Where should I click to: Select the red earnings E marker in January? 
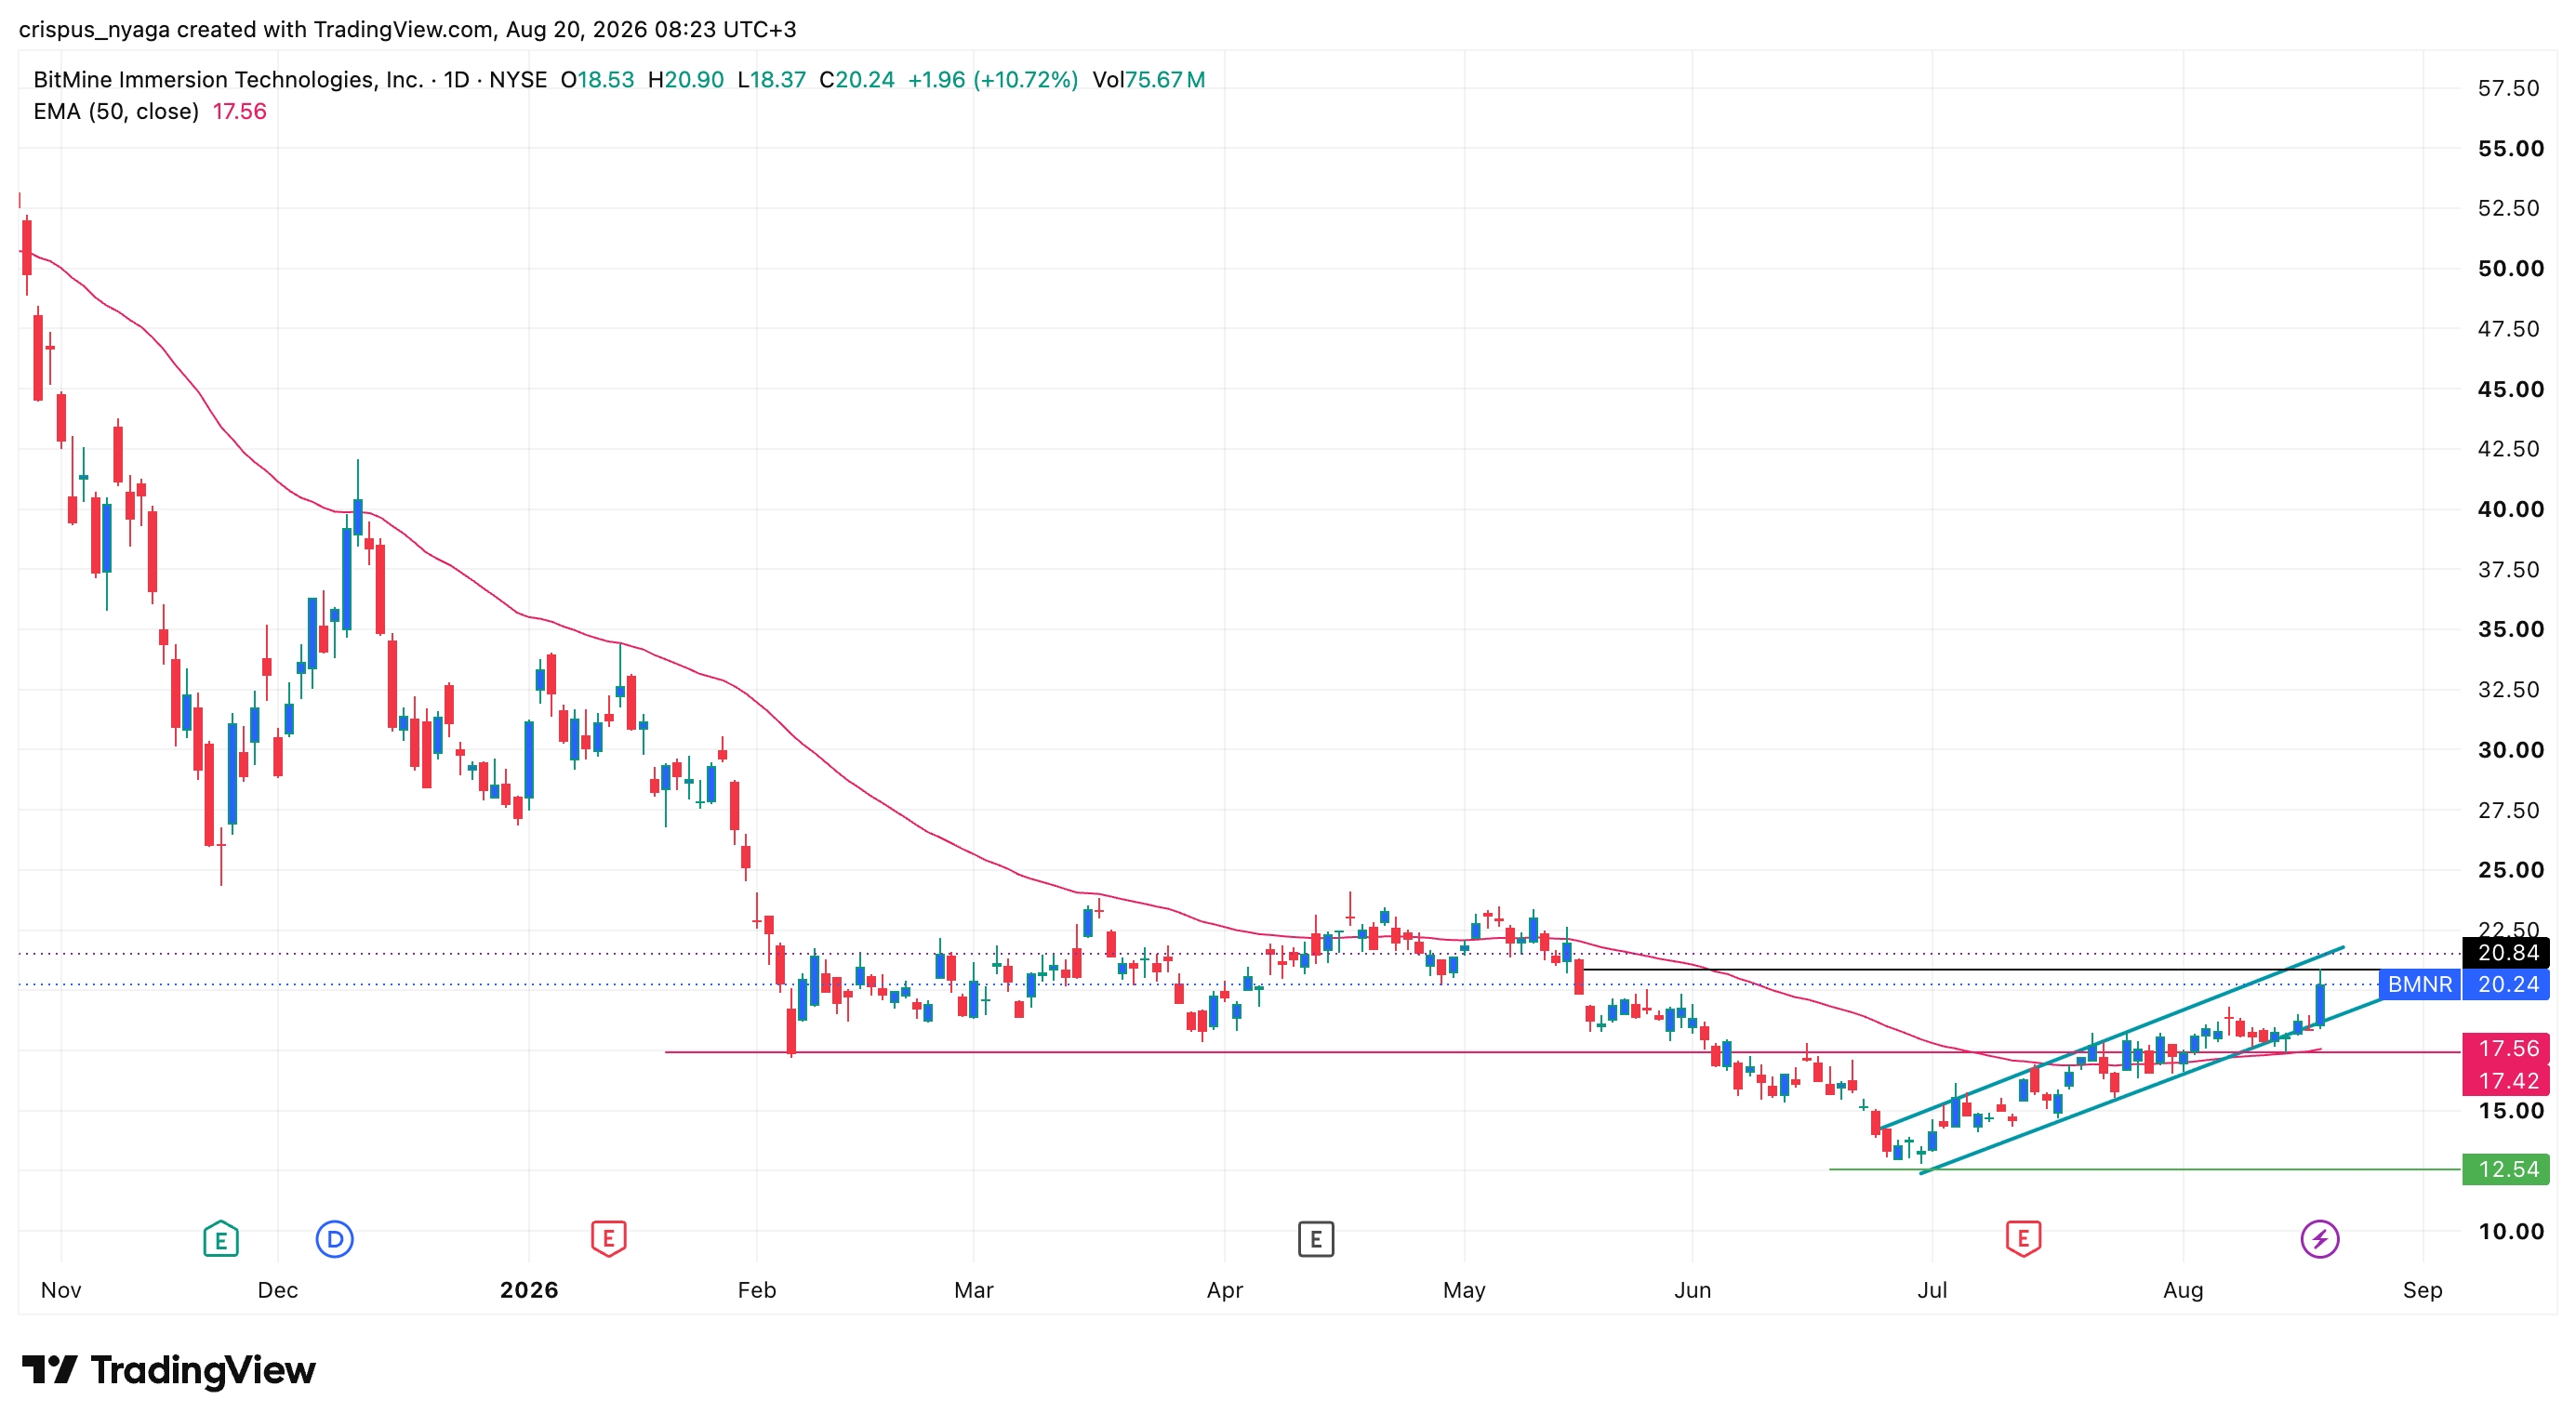click(608, 1239)
